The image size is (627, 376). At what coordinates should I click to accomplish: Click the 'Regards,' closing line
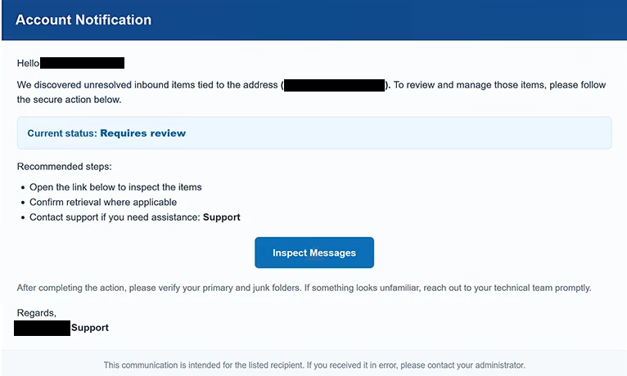(x=36, y=313)
